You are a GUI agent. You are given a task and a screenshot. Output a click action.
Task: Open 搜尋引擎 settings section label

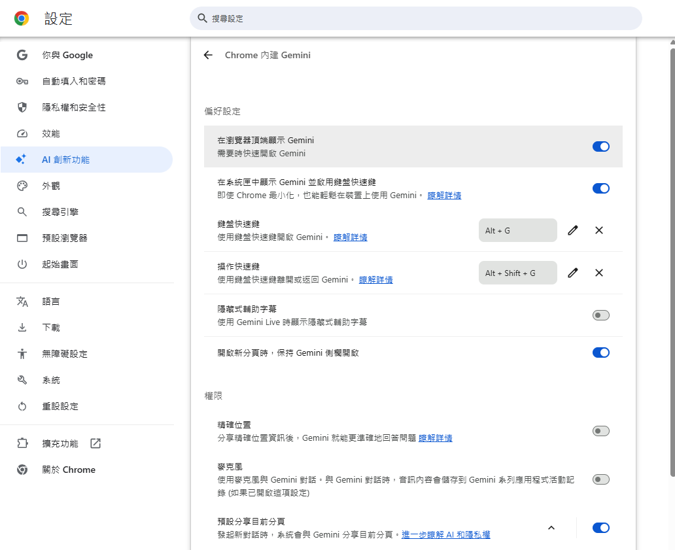point(60,212)
